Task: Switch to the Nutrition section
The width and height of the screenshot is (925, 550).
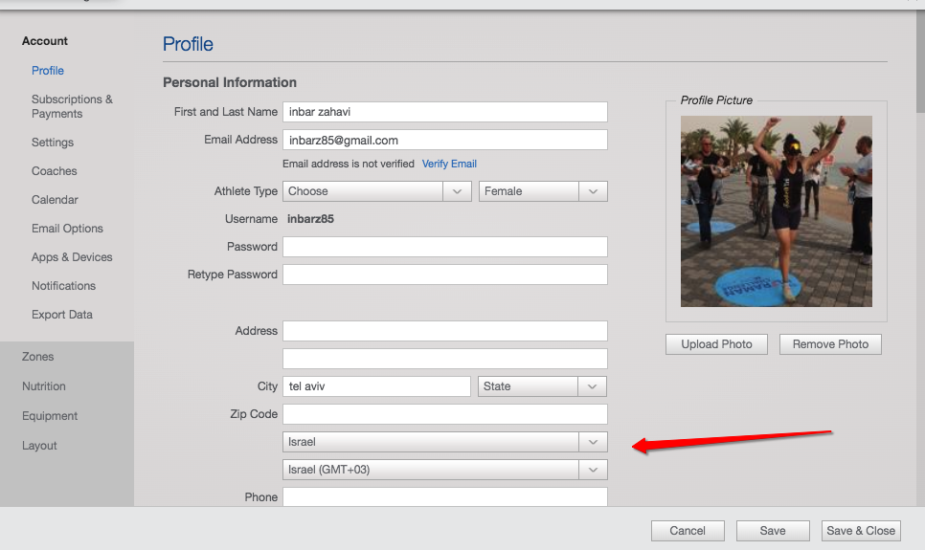Action: (x=44, y=386)
